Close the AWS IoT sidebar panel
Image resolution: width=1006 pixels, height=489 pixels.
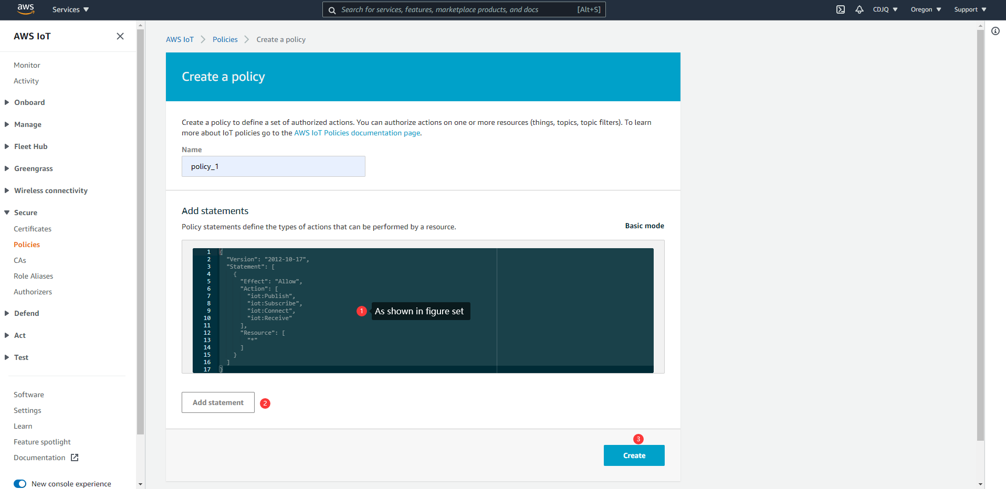click(x=120, y=36)
